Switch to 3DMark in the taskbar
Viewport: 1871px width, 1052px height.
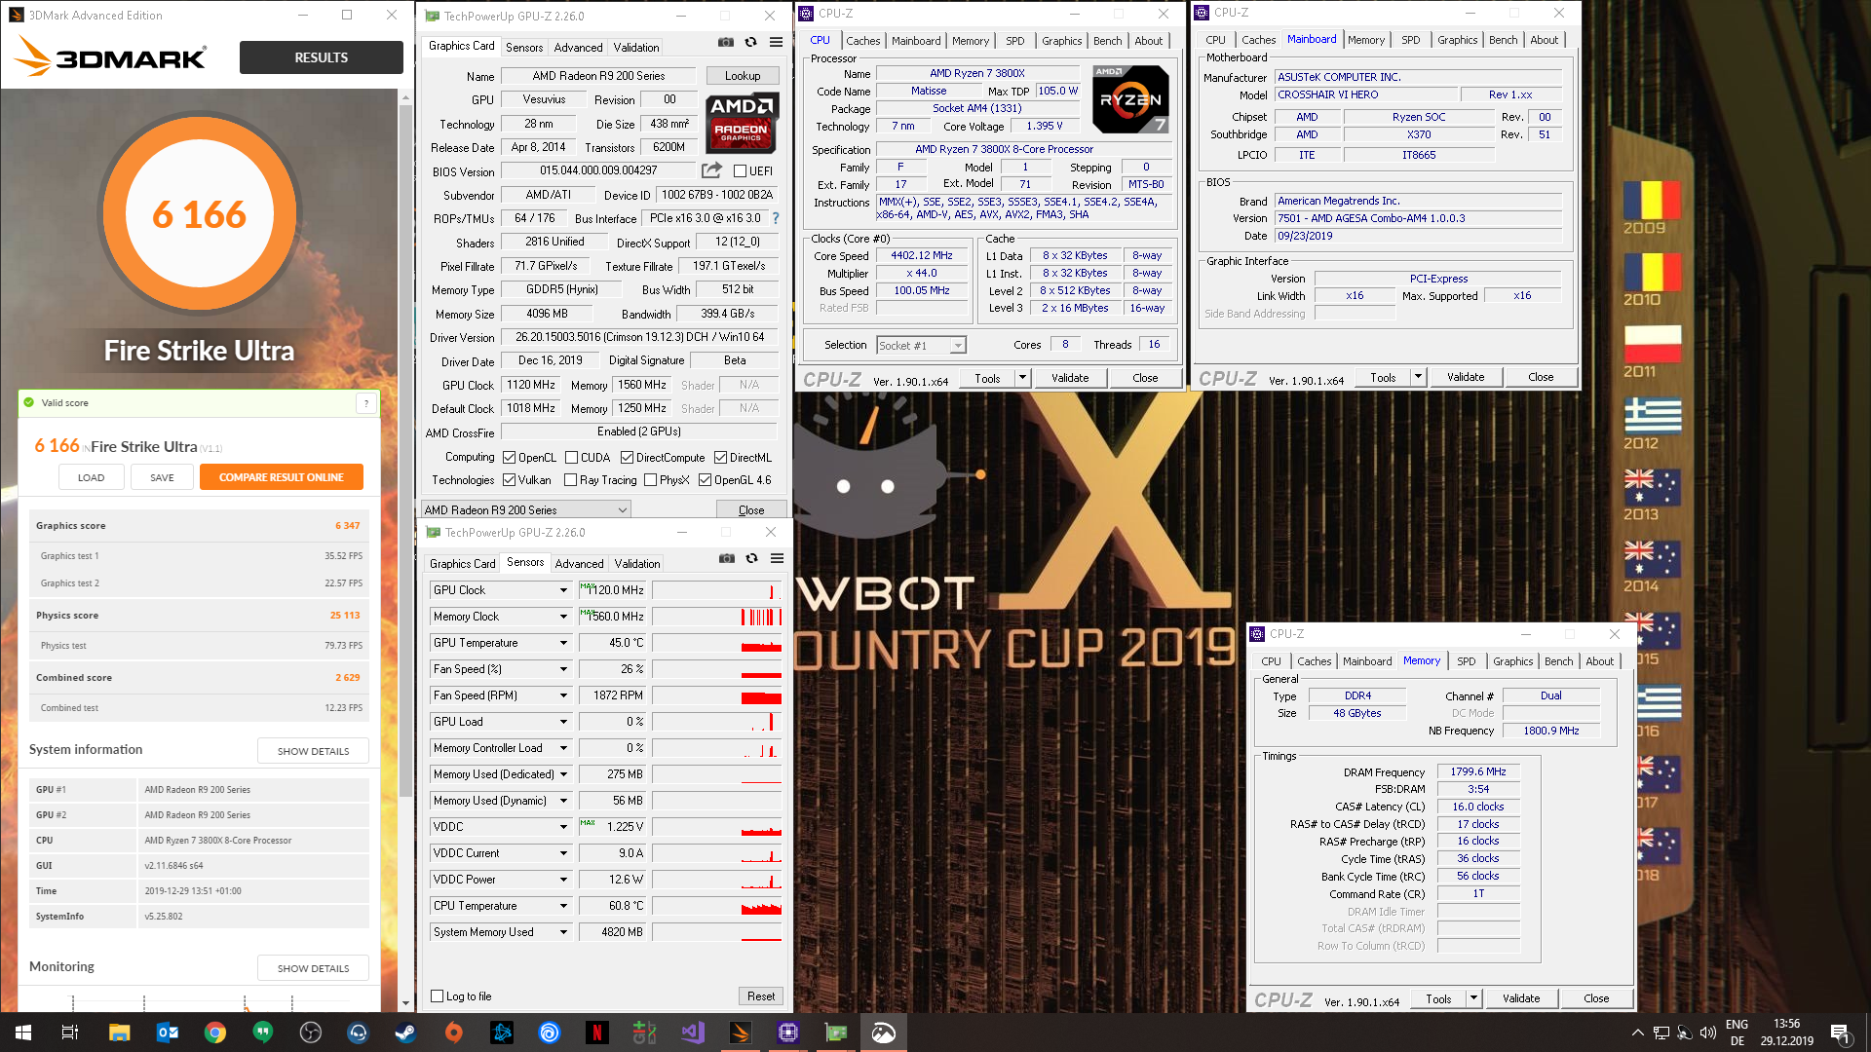click(741, 1033)
